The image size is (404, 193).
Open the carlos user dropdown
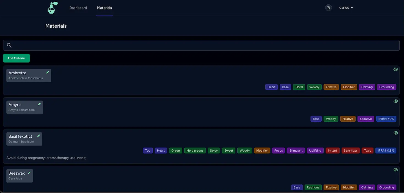346,8
